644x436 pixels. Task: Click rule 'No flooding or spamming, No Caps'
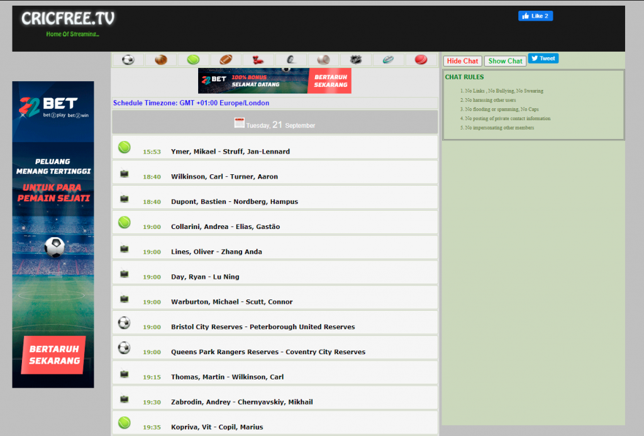(501, 109)
